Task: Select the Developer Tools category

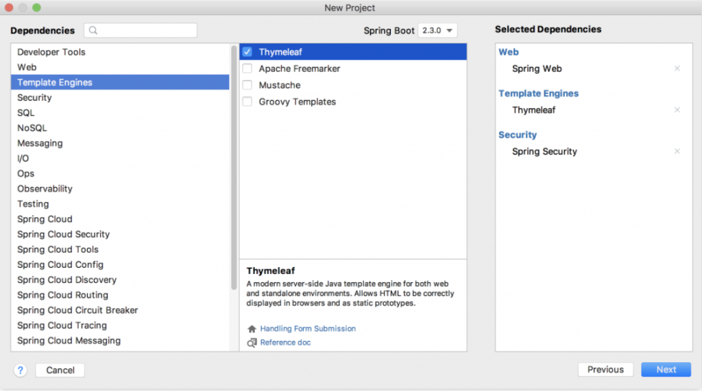Action: coord(51,52)
